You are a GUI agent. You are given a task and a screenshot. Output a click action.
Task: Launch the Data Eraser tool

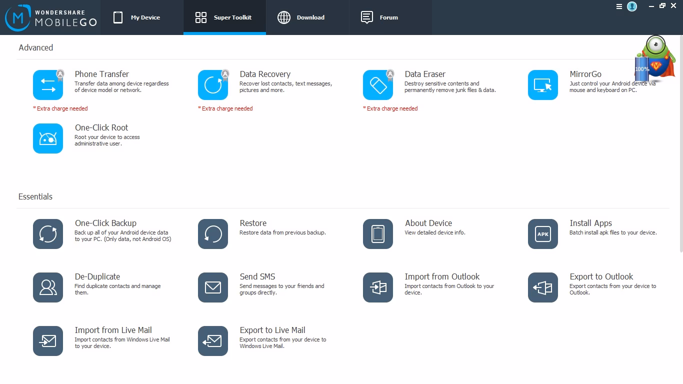378,85
